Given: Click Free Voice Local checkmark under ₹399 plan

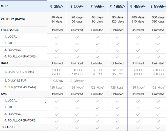Looking at the screenshot, I should pos(57,37).
